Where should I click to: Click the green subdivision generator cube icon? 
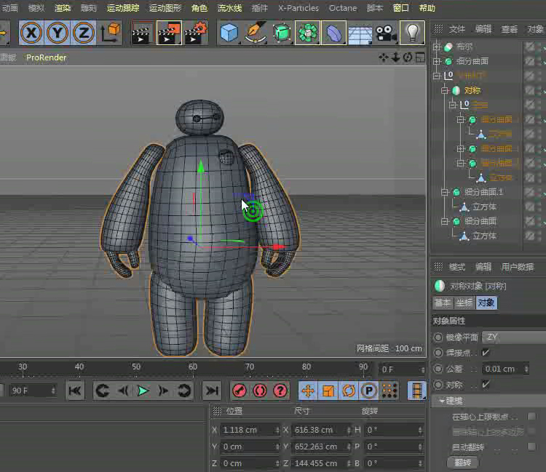pyautogui.click(x=281, y=33)
